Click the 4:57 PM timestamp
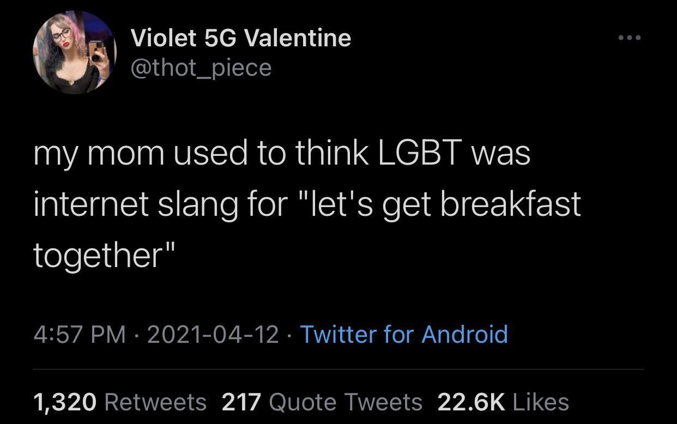 pyautogui.click(x=80, y=334)
